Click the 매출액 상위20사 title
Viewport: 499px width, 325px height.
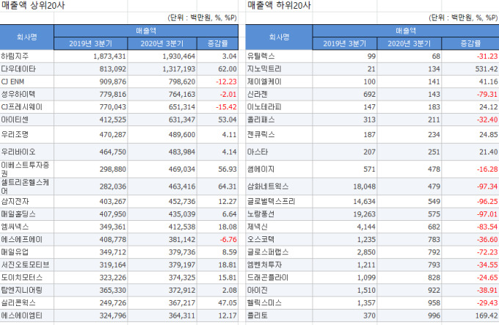click(x=33, y=5)
